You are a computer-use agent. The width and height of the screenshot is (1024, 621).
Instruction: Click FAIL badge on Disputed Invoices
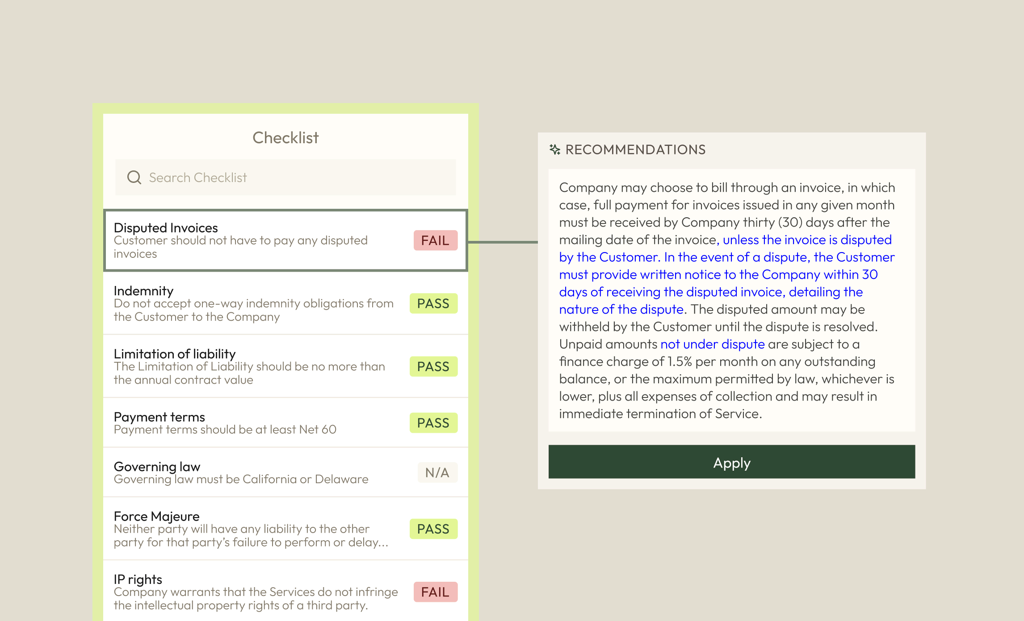[435, 240]
